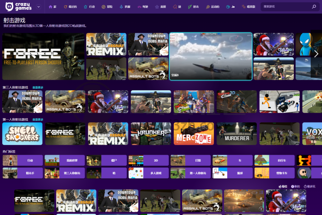Open MercZone in first-person row
Screen dimensions: 322x215
coord(194,134)
